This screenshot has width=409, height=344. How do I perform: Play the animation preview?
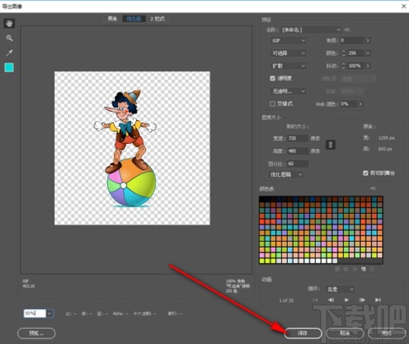347,300
